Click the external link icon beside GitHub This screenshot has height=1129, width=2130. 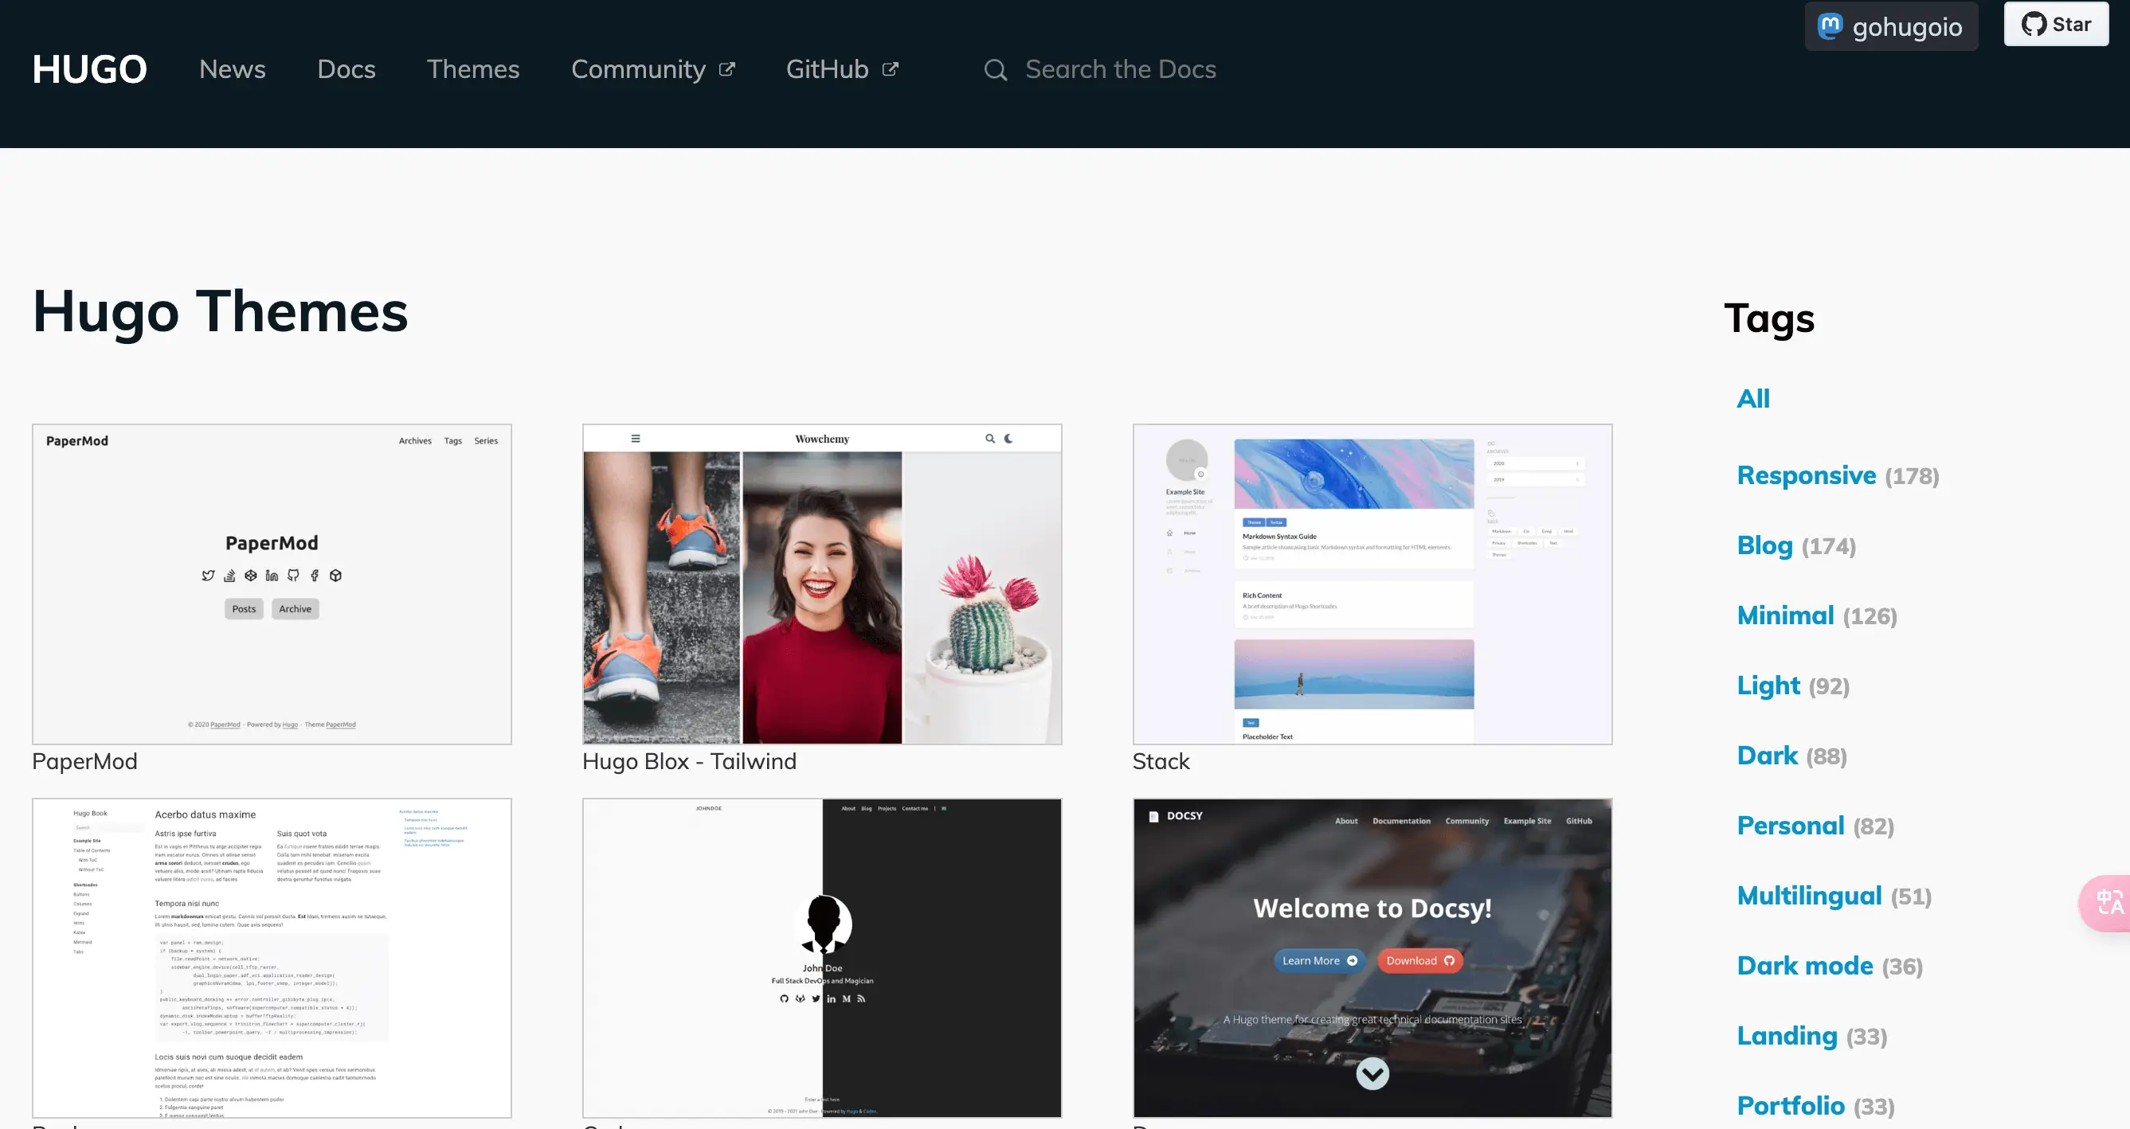891,69
